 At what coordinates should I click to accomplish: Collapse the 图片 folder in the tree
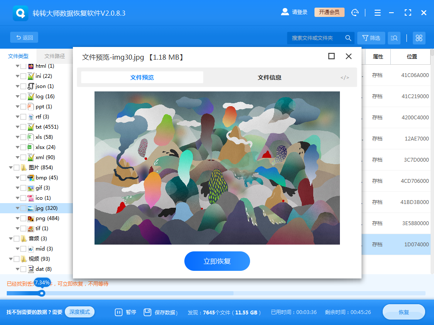click(10, 167)
